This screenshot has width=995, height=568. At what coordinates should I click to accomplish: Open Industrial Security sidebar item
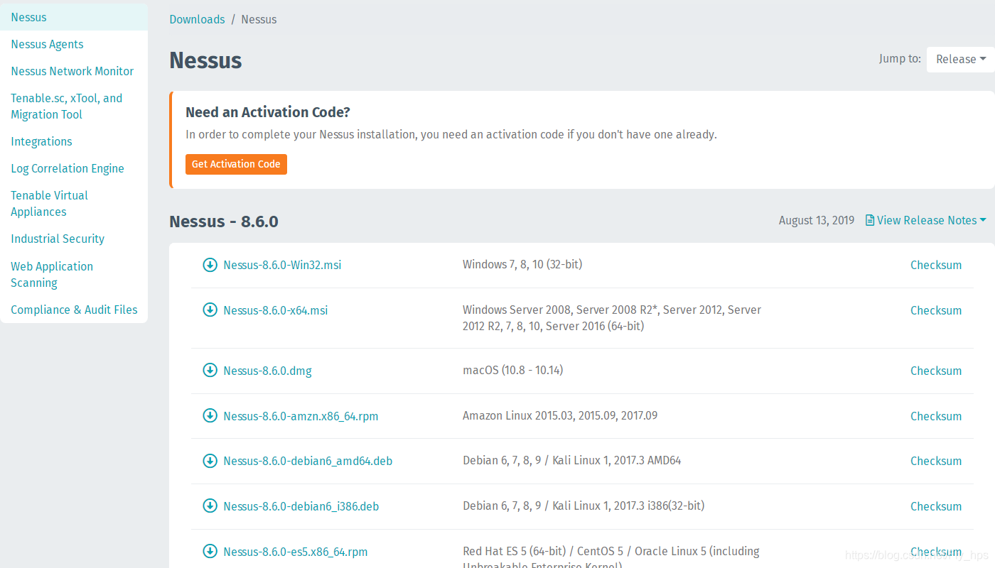[58, 239]
